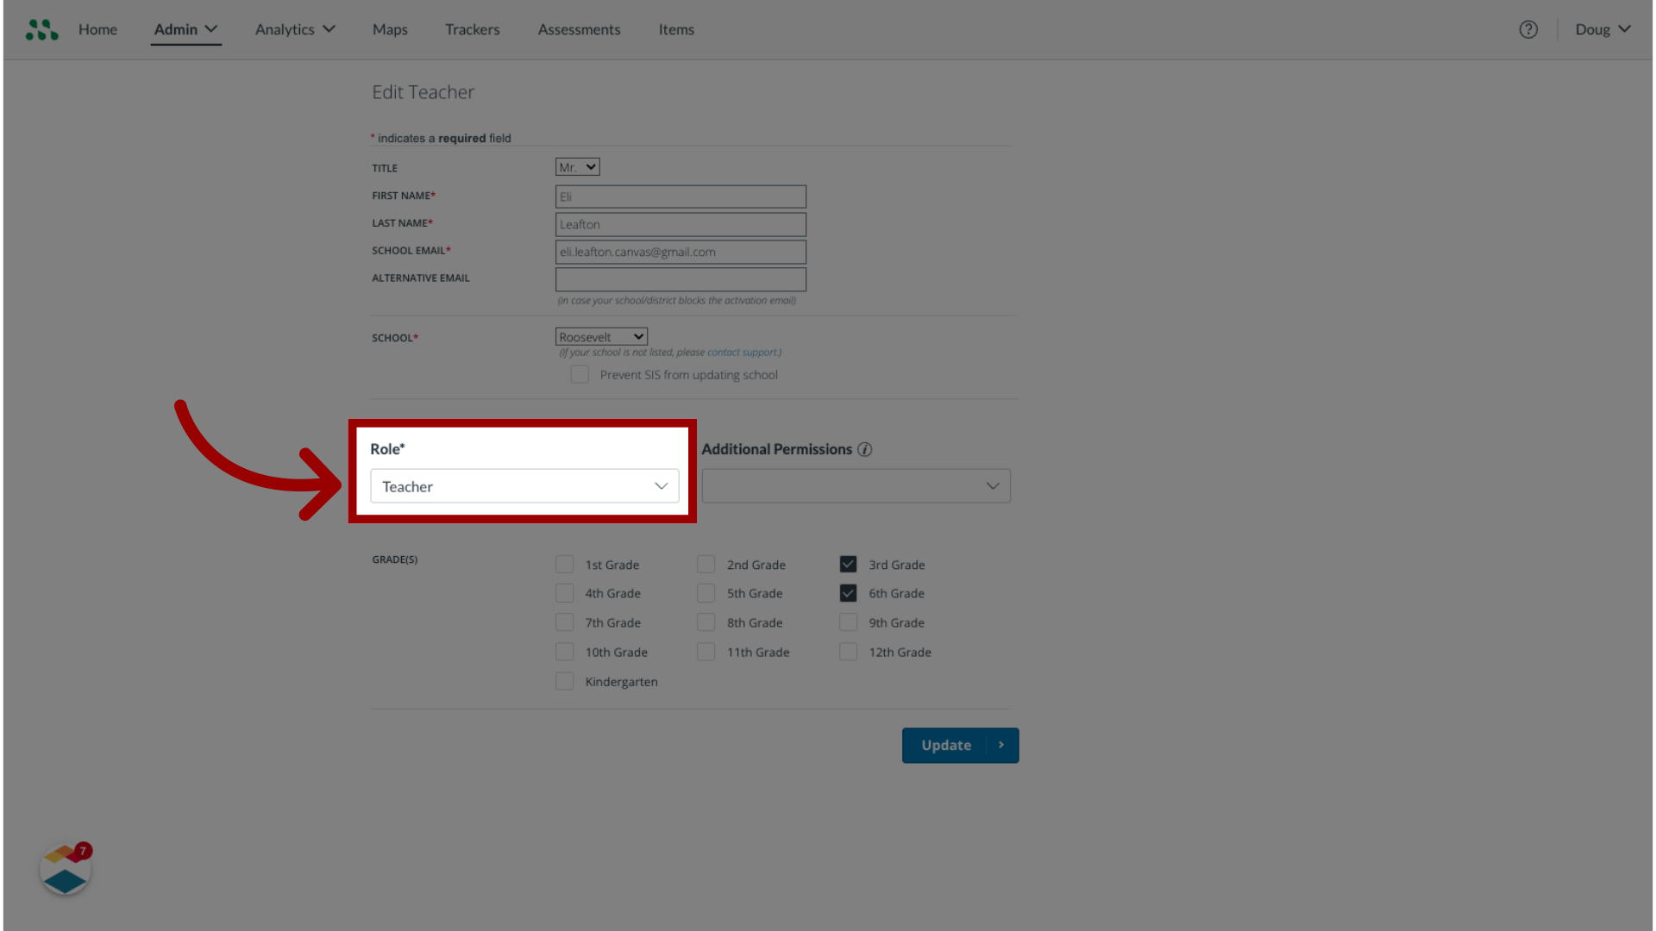Open the Role dropdown showing Teacher
The width and height of the screenshot is (1656, 931).
[x=524, y=486]
